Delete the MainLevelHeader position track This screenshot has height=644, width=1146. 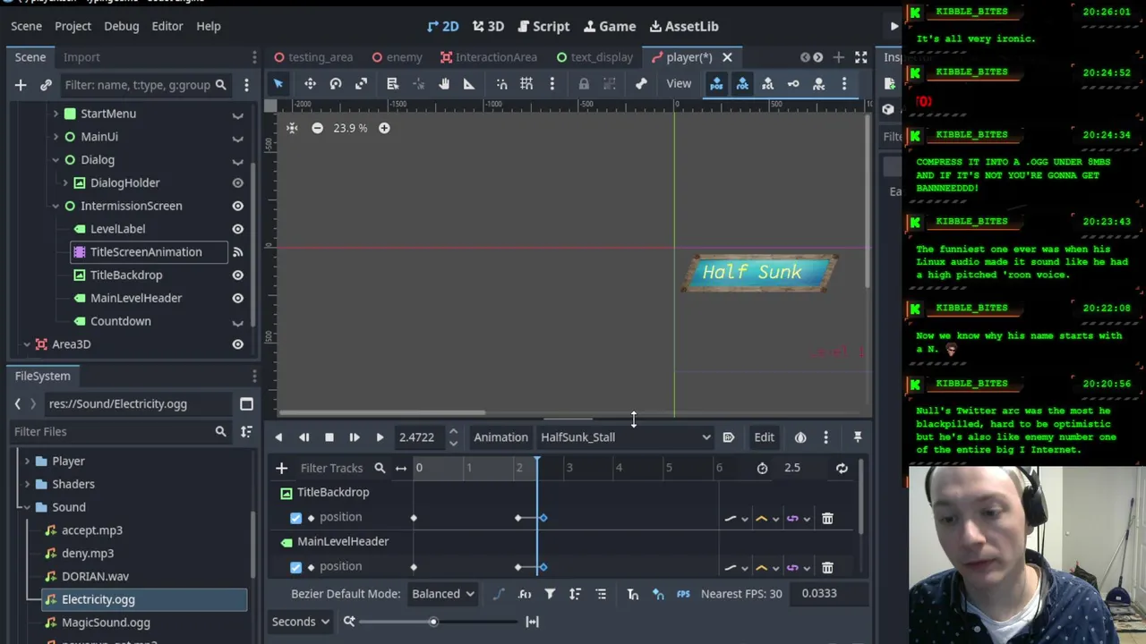827,567
